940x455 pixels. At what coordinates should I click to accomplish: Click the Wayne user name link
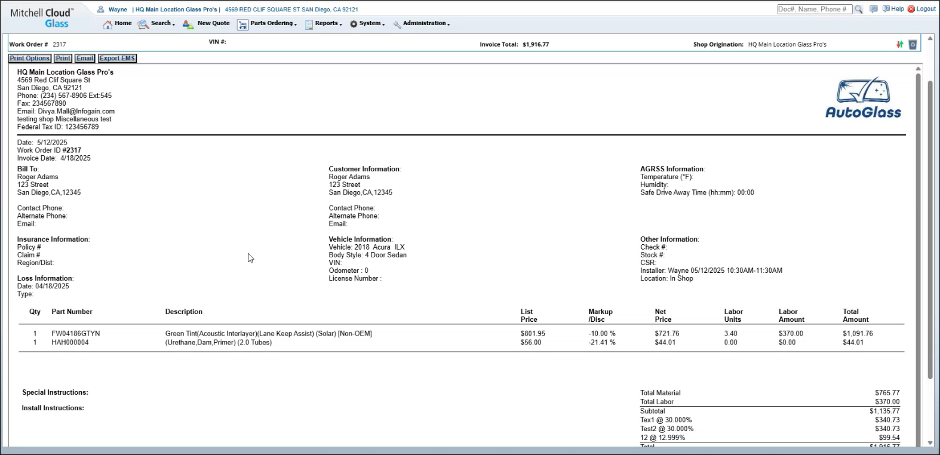[118, 10]
